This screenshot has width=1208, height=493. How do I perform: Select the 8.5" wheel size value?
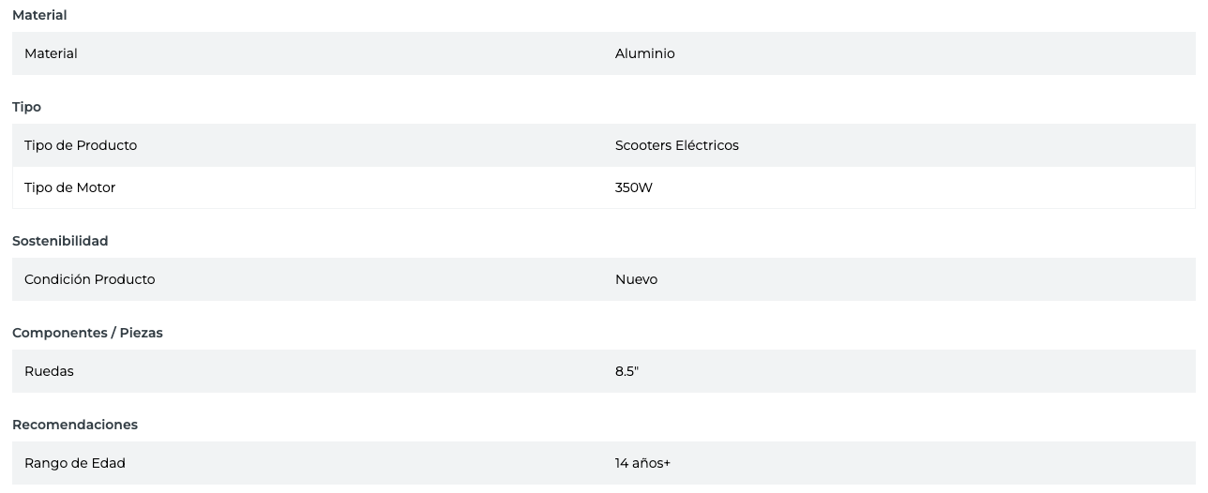[x=627, y=371]
